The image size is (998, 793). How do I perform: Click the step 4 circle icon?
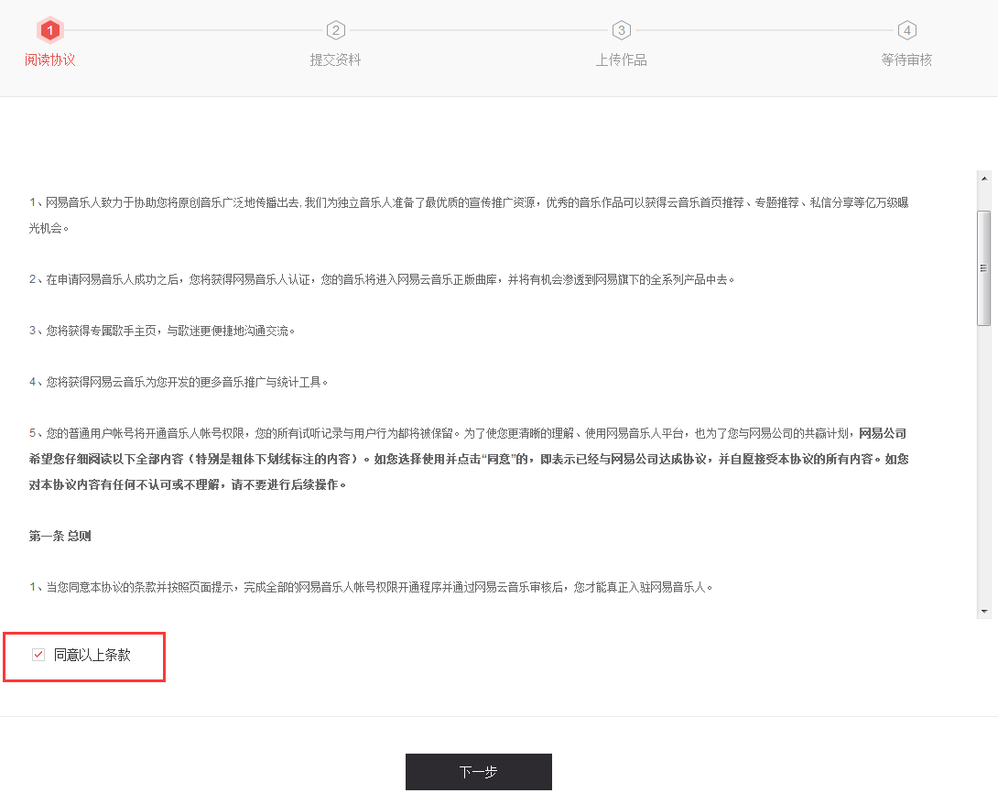(906, 30)
